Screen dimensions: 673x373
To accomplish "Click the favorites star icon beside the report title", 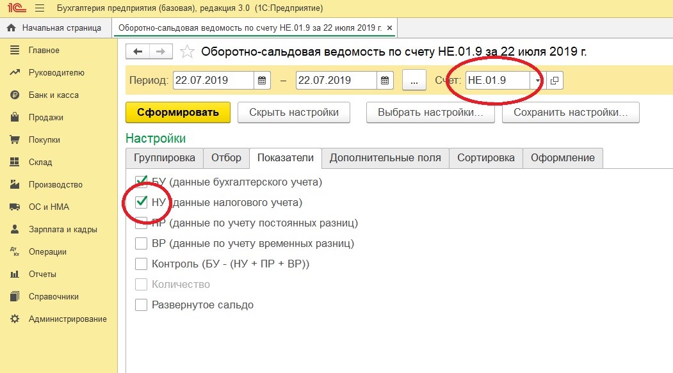I will point(187,52).
